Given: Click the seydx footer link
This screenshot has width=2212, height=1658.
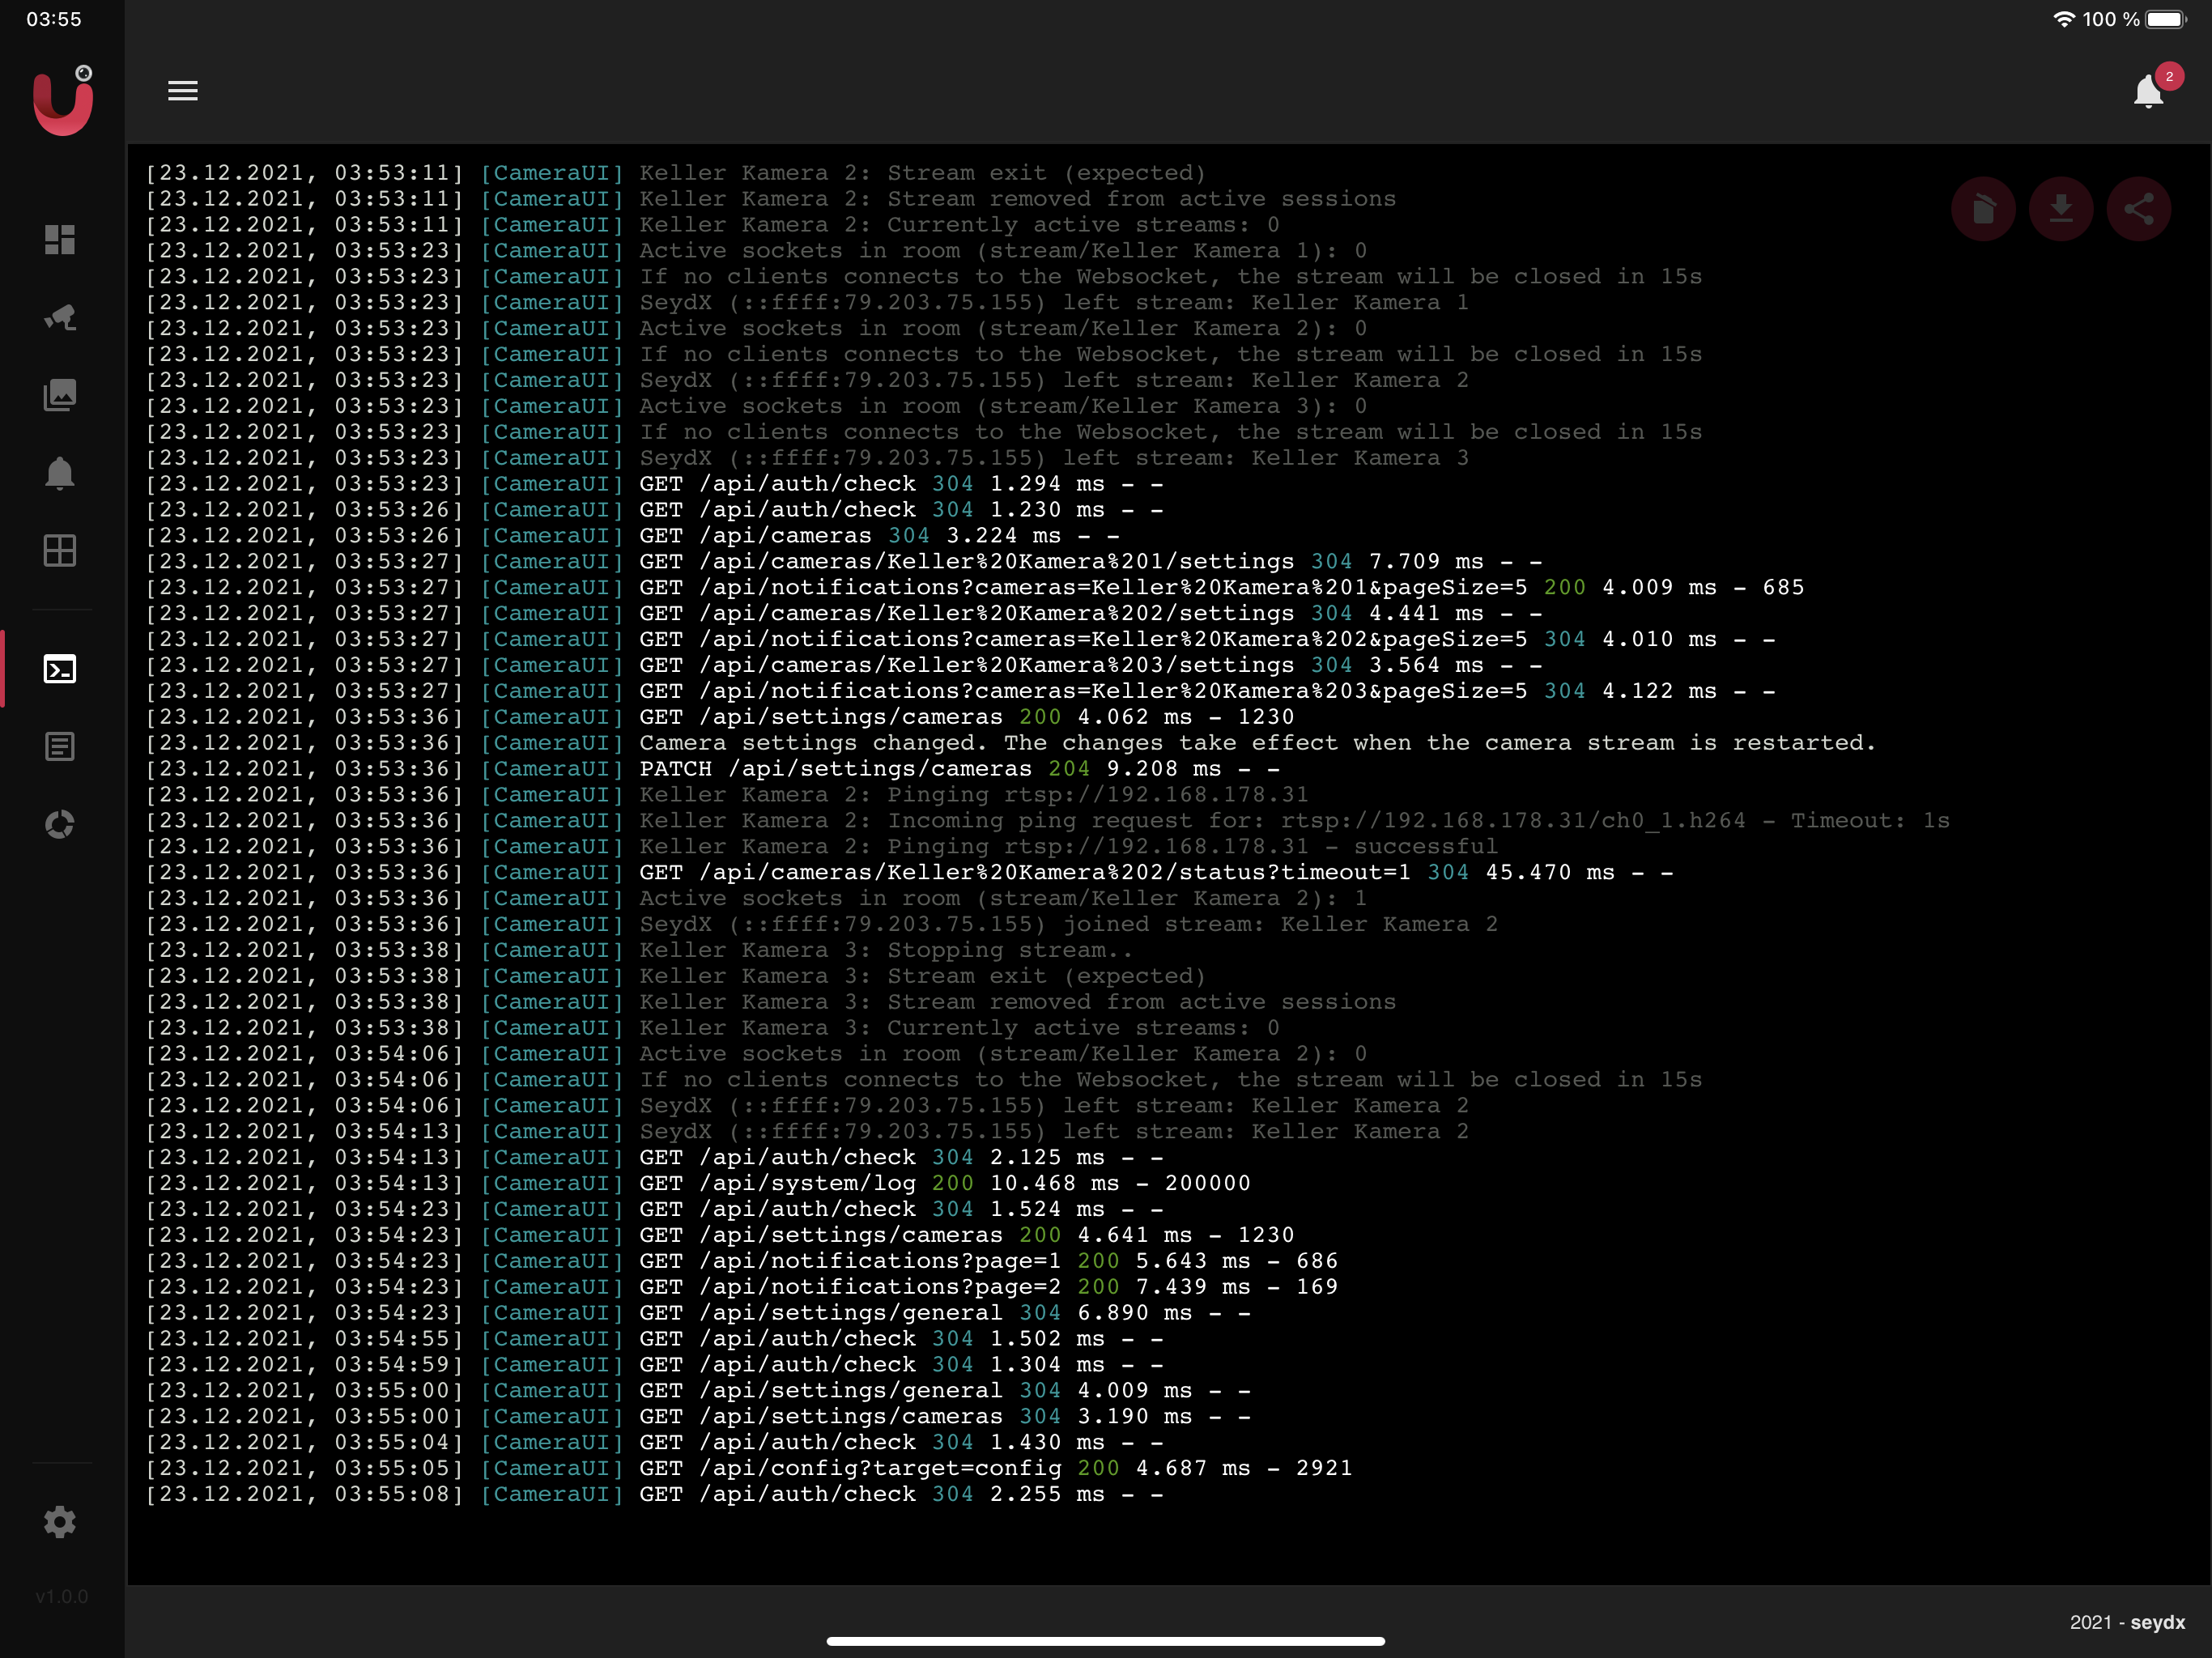Looking at the screenshot, I should 2157,1622.
